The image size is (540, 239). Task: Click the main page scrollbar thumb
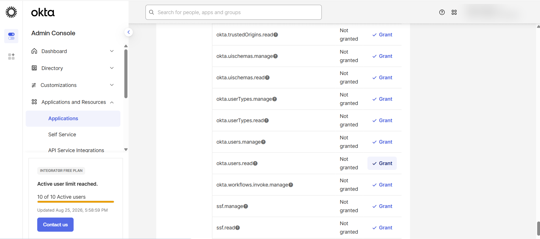(x=538, y=229)
